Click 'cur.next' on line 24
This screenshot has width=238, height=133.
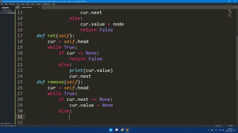coord(80,76)
